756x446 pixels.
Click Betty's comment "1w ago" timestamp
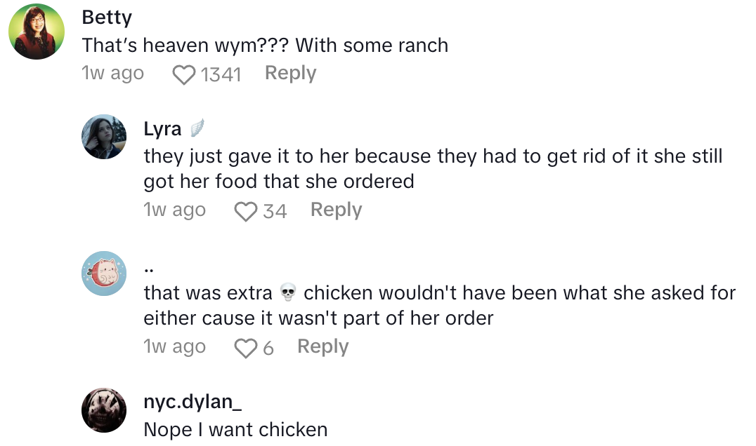pos(112,73)
